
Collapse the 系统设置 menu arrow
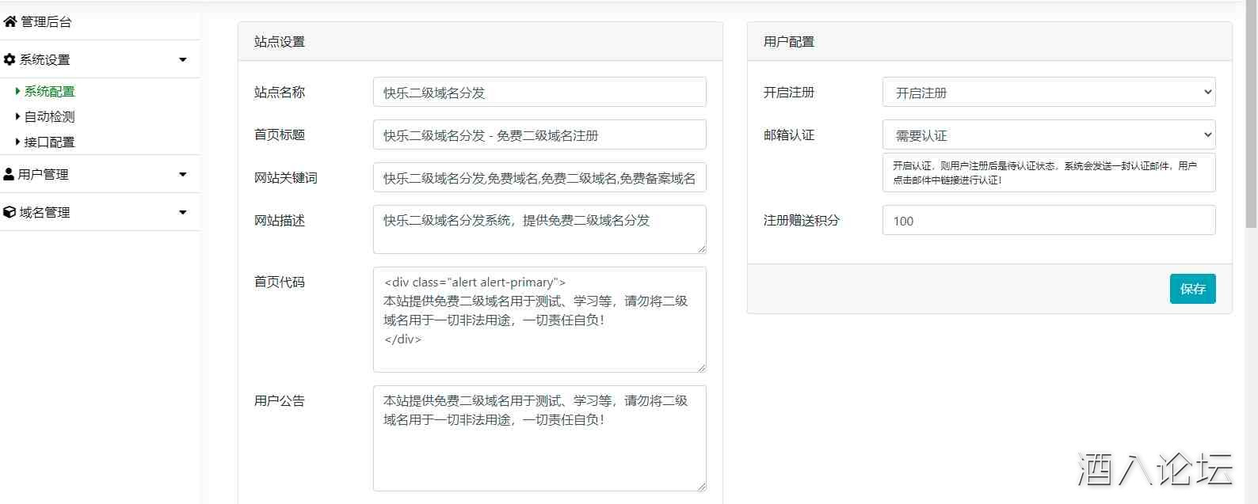183,60
